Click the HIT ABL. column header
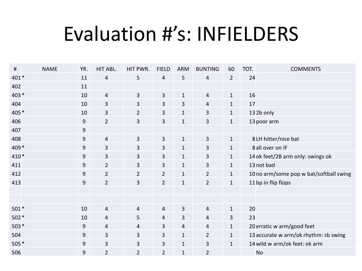The height and width of the screenshot is (271, 362). coord(106,69)
